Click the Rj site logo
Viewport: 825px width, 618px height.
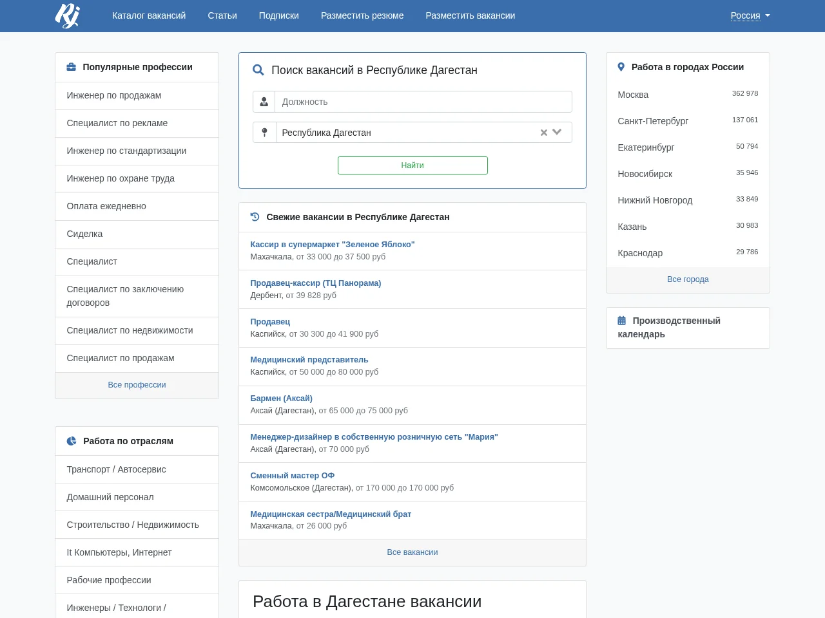[x=67, y=15]
